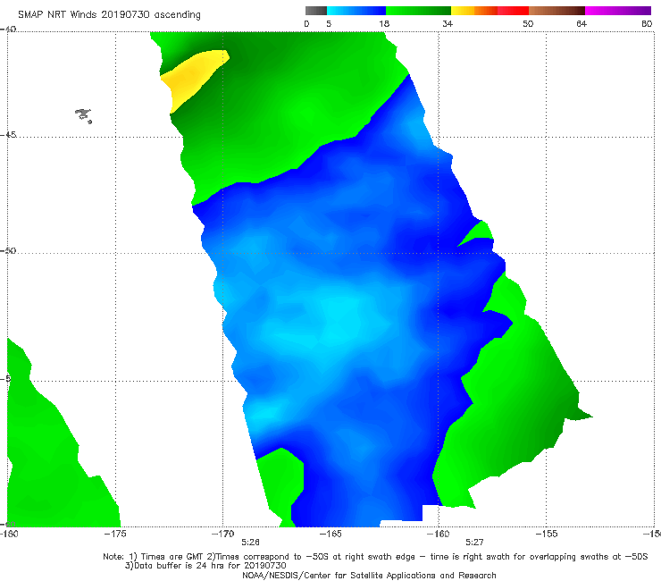This screenshot has width=661, height=581.
Task: Select the magenta-purple 64–80 colorbar segment
Action: pyautogui.click(x=618, y=11)
